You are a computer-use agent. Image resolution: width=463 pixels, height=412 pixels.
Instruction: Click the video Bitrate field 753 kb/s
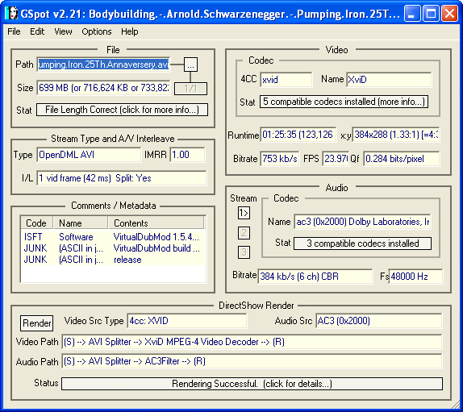coord(280,159)
